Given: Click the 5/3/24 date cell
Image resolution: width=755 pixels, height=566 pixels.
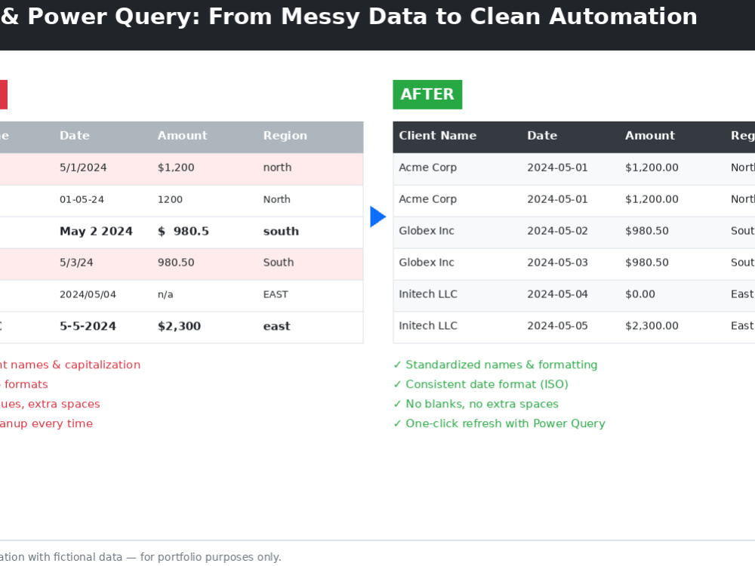Looking at the screenshot, I should 76,263.
